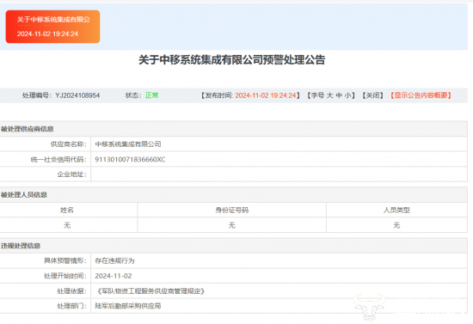Click the 供应商名称 label
Viewport: 473px width, 324px height.
point(69,144)
